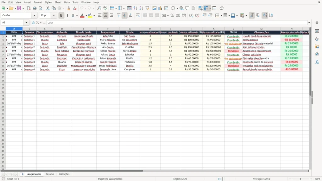Viewport: 322px width, 181px height.
Task: Open the File menu
Action: [x=3, y=2]
